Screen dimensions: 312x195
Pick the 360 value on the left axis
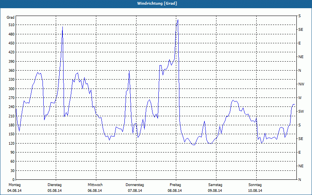tap(12, 71)
